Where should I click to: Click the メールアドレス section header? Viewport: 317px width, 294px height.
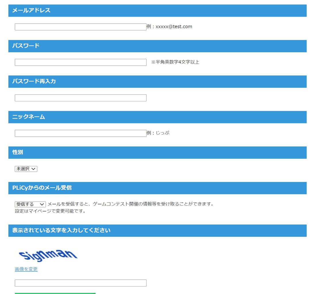(x=31, y=10)
